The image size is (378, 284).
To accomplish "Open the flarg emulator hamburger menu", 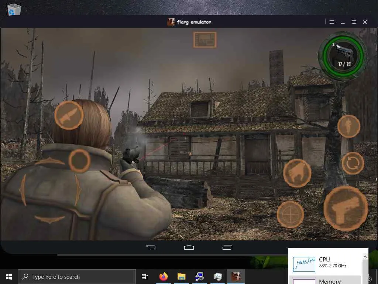I will [x=332, y=22].
